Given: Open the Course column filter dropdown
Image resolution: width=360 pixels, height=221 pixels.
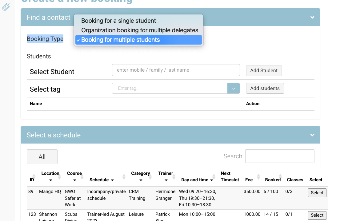Looking at the screenshot, I should coord(74,180).
